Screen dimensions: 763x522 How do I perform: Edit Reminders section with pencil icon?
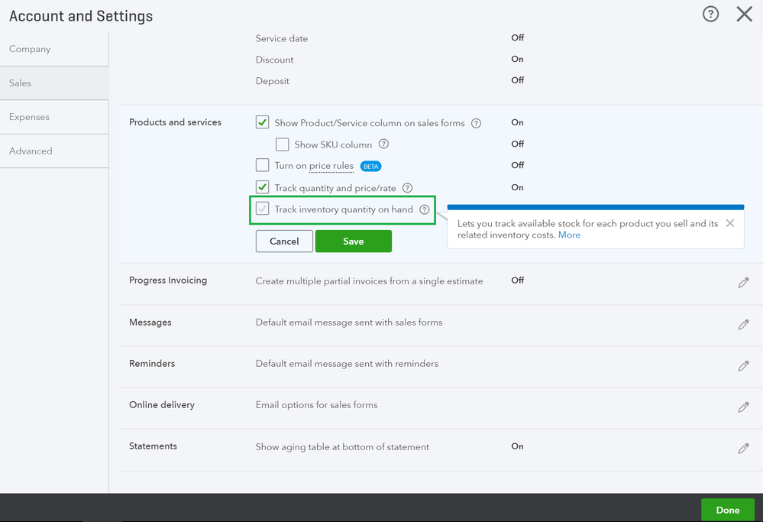(743, 366)
